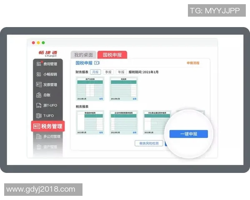Open 小畅报销 in the sidebar menu
The height and width of the screenshot is (200, 250).
[x=48, y=74]
